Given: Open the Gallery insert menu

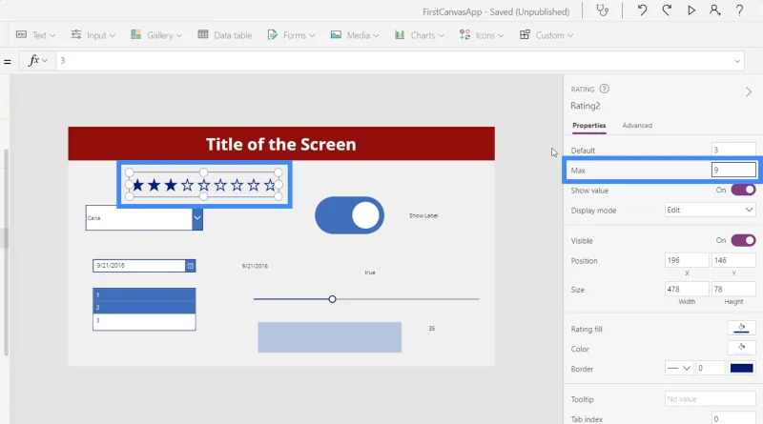Looking at the screenshot, I should pyautogui.click(x=156, y=35).
